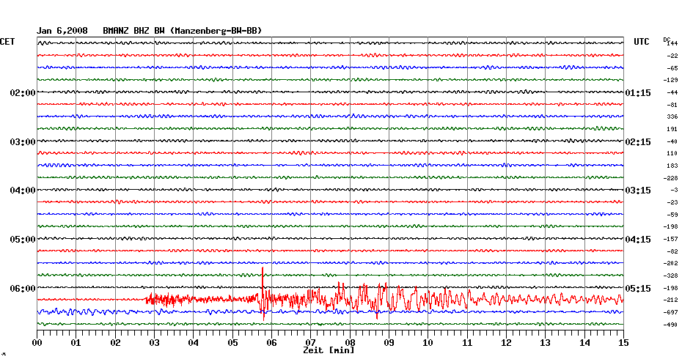Screen dimensions: 682x362
Task: Select DC offset value '-82'
Action: pos(672,251)
